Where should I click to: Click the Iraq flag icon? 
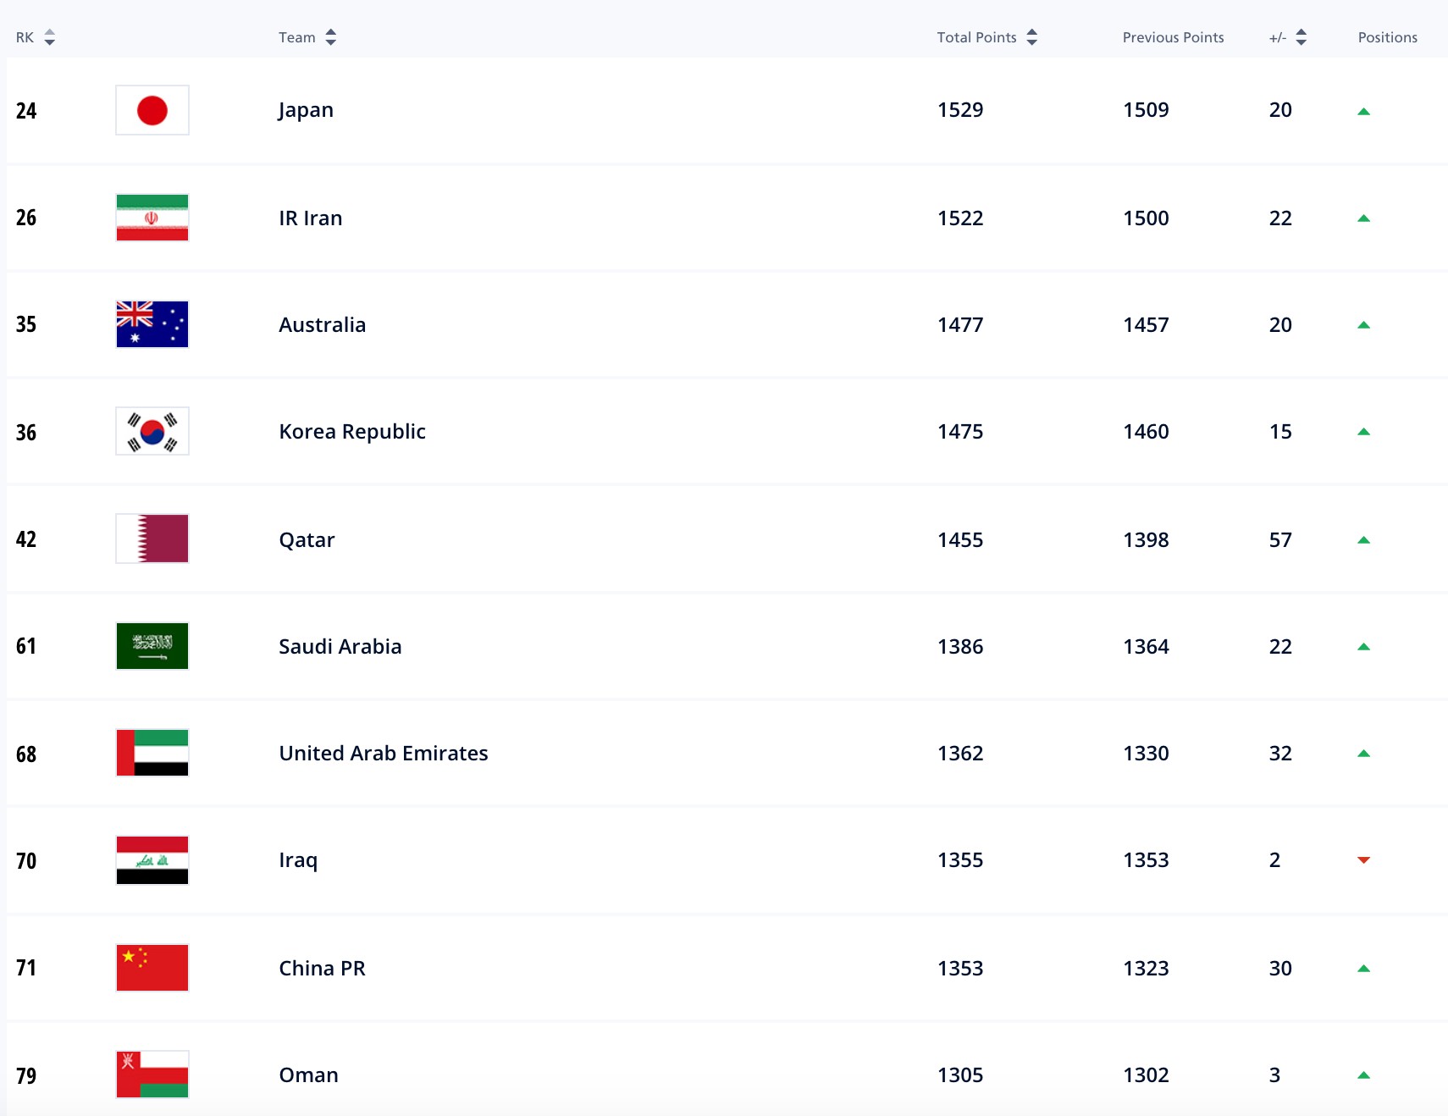pyautogui.click(x=152, y=860)
